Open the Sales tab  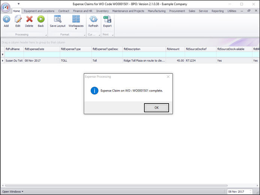(x=192, y=11)
